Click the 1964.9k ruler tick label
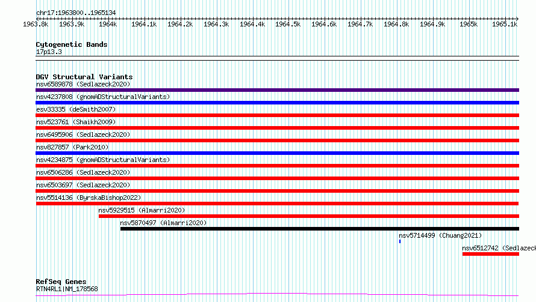 [x=432, y=24]
